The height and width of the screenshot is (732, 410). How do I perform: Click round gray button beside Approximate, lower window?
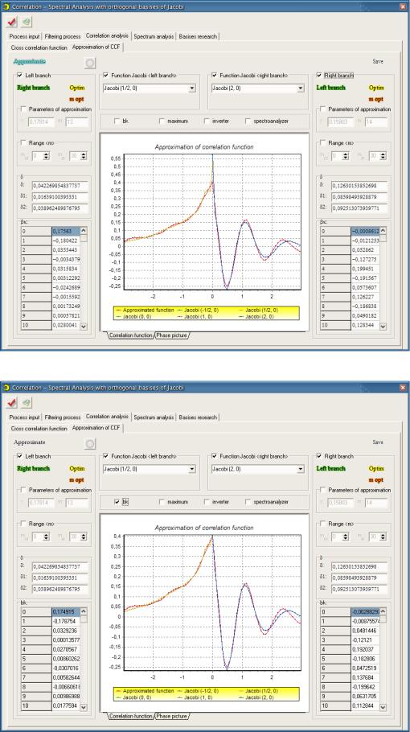tap(90, 444)
